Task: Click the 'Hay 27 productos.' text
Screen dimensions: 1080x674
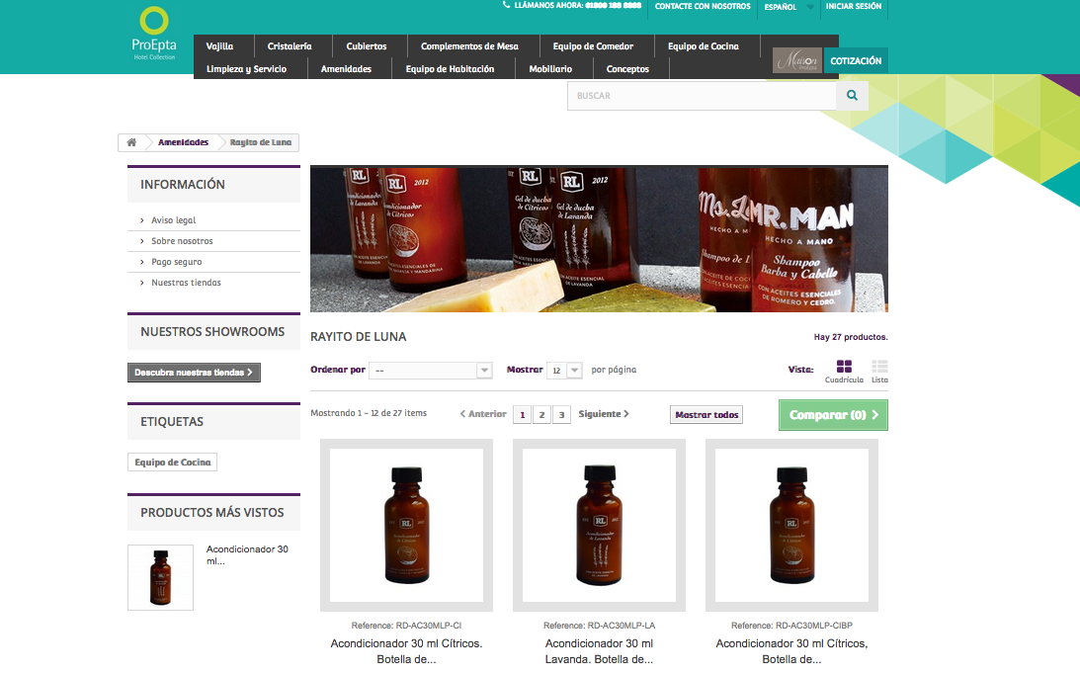Action: tap(851, 337)
